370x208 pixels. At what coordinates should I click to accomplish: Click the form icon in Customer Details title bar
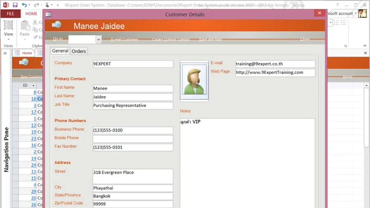coord(49,15)
